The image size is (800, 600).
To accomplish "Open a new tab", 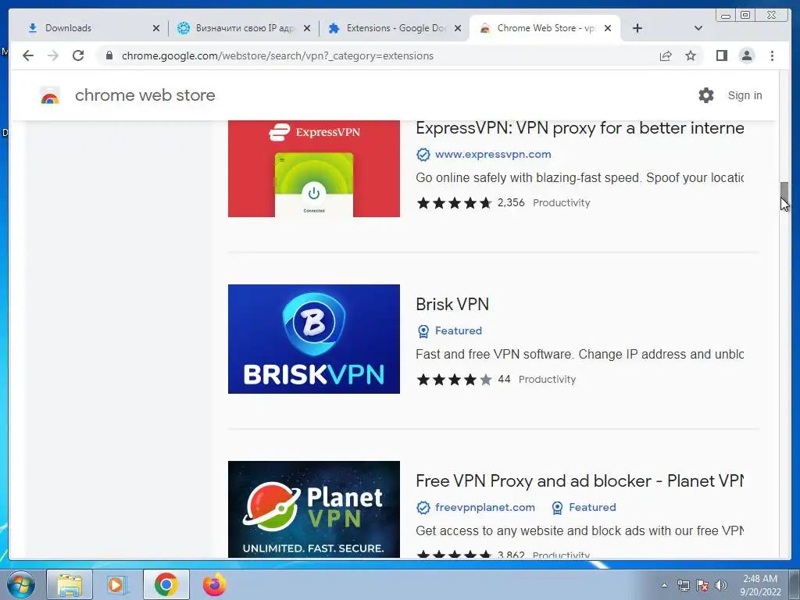I will [x=637, y=28].
